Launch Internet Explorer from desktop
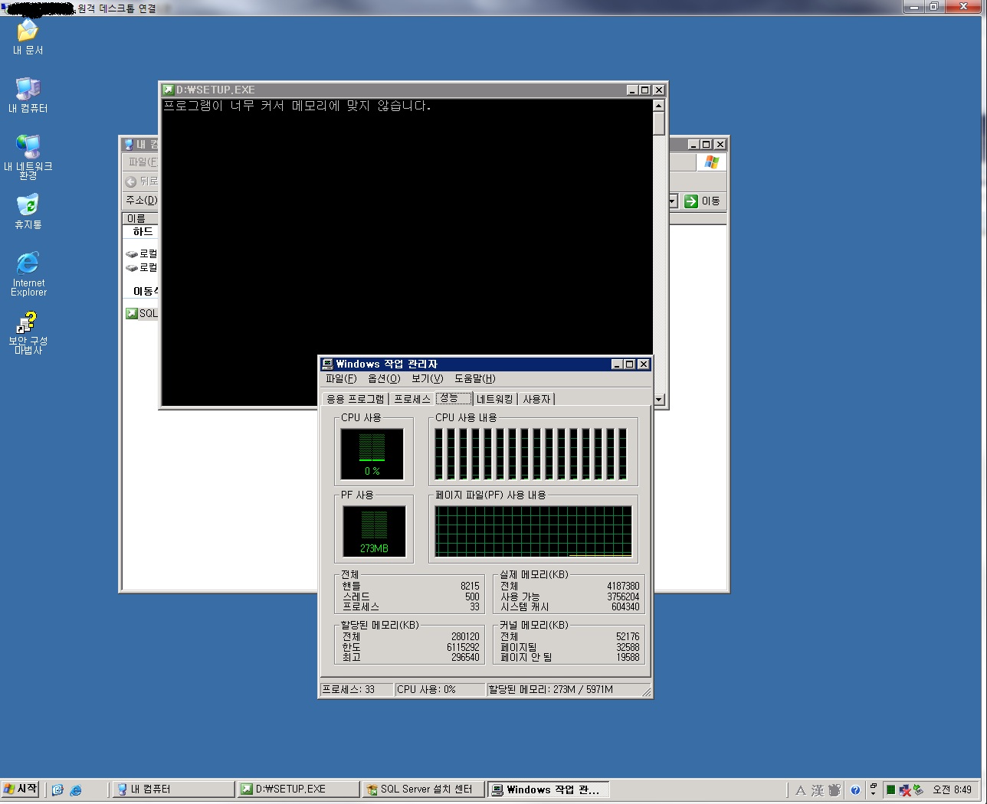Image resolution: width=987 pixels, height=804 pixels. point(28,273)
